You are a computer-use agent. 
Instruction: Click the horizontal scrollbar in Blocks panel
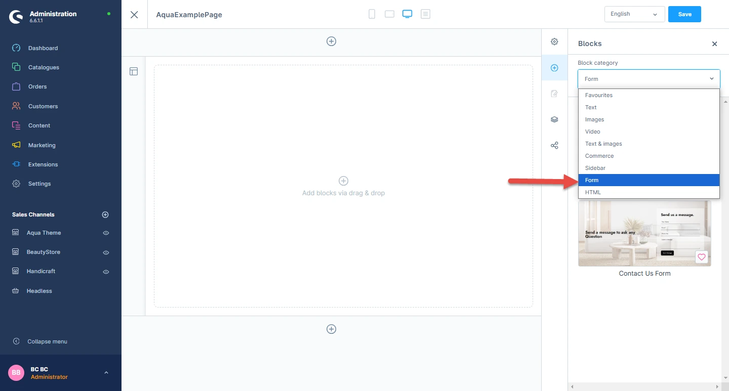648,387
